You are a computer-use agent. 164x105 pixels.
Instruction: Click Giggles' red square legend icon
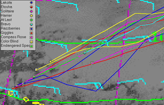click(31, 33)
